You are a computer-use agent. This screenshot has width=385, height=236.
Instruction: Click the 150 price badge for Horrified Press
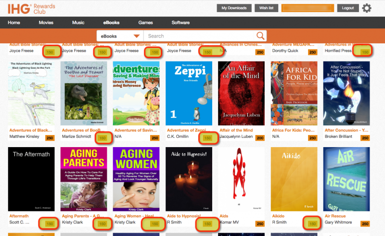point(365,52)
